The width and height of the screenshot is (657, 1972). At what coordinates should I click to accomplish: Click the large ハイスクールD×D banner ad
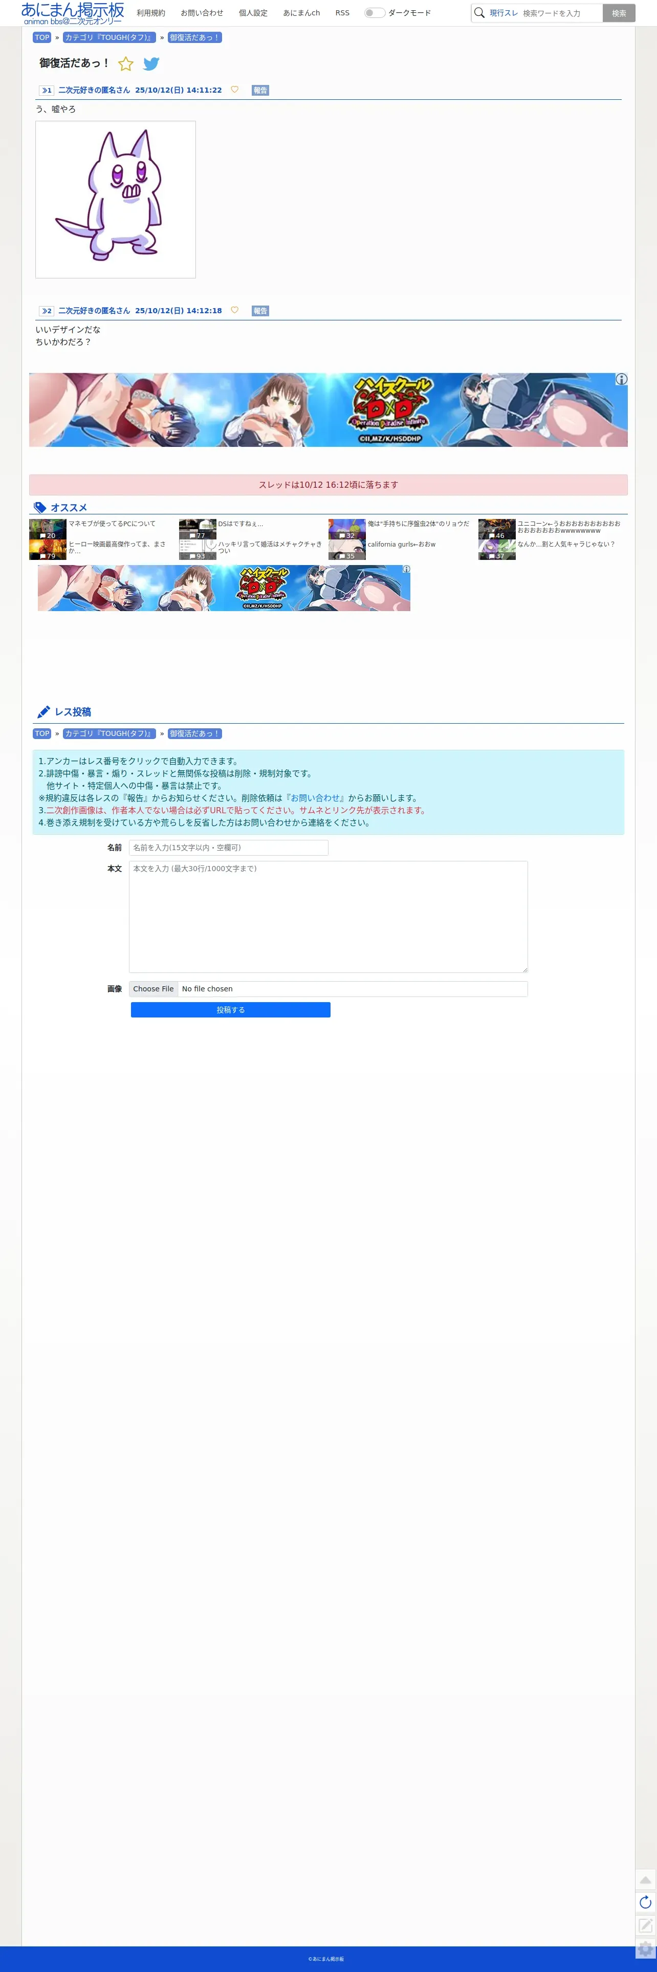click(x=328, y=409)
